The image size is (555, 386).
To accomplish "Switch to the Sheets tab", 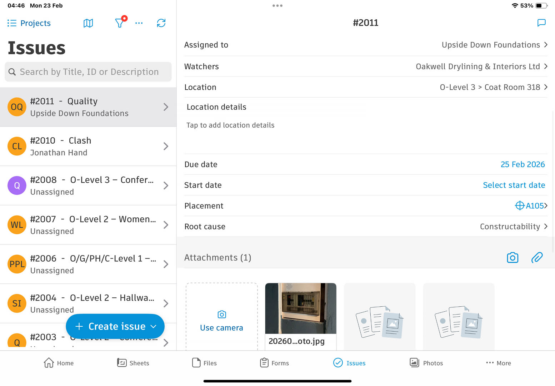I will [x=133, y=363].
